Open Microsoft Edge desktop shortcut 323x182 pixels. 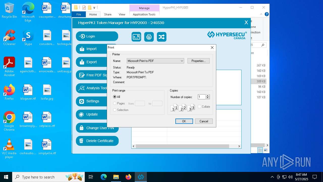pyautogui.click(x=28, y=12)
